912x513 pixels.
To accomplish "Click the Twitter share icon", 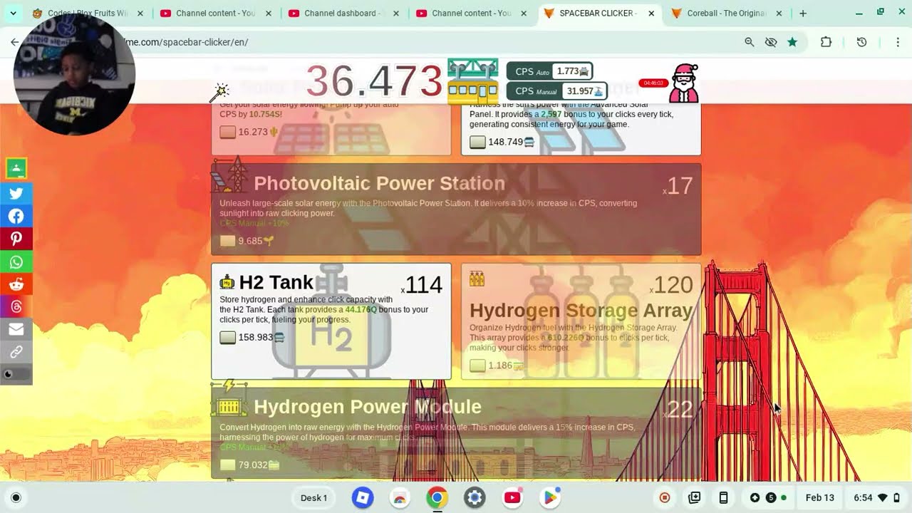I will click(x=16, y=193).
